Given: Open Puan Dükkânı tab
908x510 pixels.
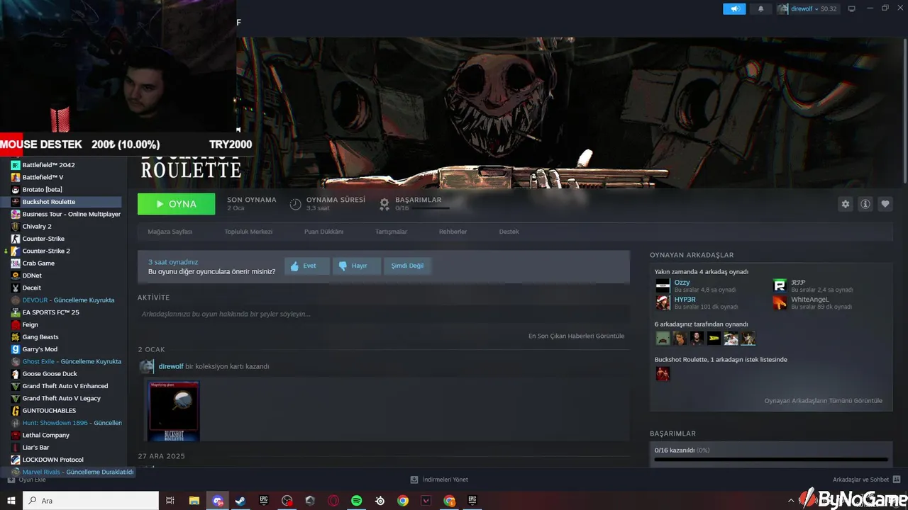Looking at the screenshot, I should [323, 232].
